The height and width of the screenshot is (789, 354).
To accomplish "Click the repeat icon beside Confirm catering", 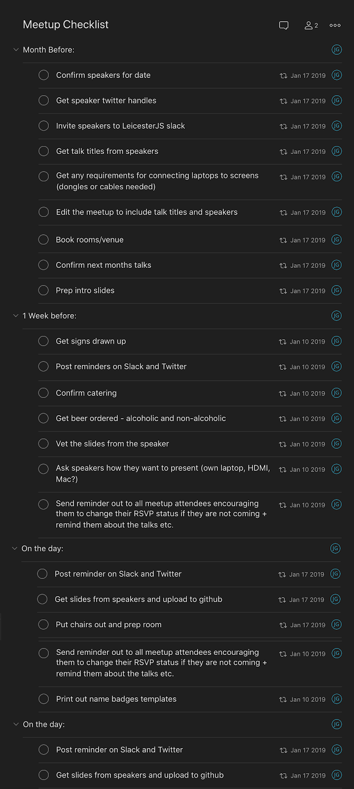I will [x=283, y=394].
